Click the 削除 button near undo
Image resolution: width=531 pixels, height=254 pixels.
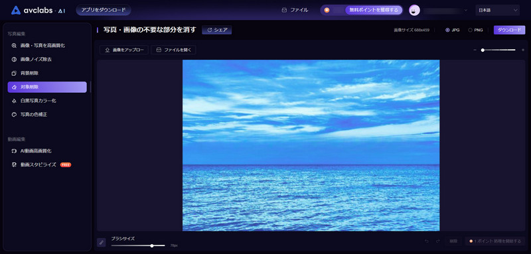pyautogui.click(x=453, y=241)
